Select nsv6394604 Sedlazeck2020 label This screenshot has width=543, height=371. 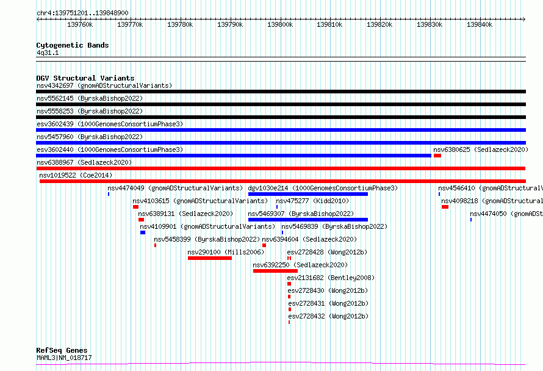point(309,239)
